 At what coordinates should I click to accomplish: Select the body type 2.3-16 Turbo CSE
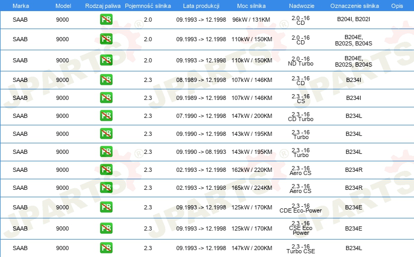tap(301, 249)
